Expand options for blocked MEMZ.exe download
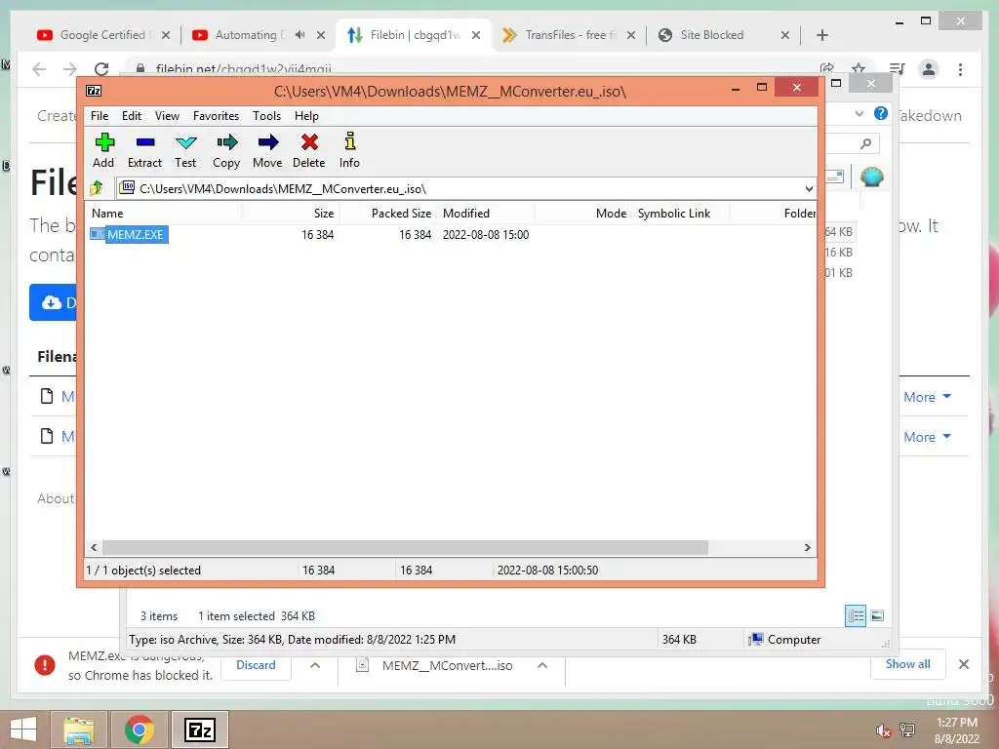999x749 pixels. (315, 665)
